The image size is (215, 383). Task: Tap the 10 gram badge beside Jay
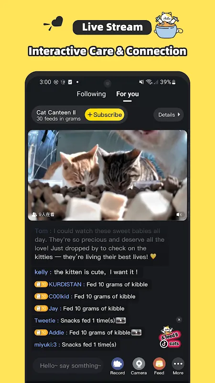click(x=41, y=308)
